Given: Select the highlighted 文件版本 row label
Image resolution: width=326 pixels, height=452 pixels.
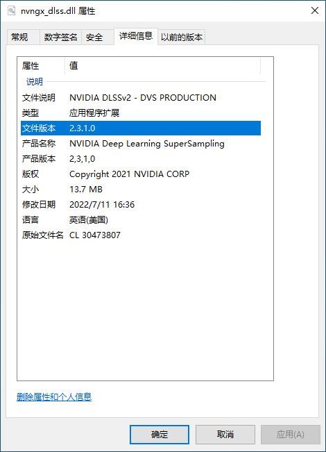Looking at the screenshot, I should coord(39,128).
